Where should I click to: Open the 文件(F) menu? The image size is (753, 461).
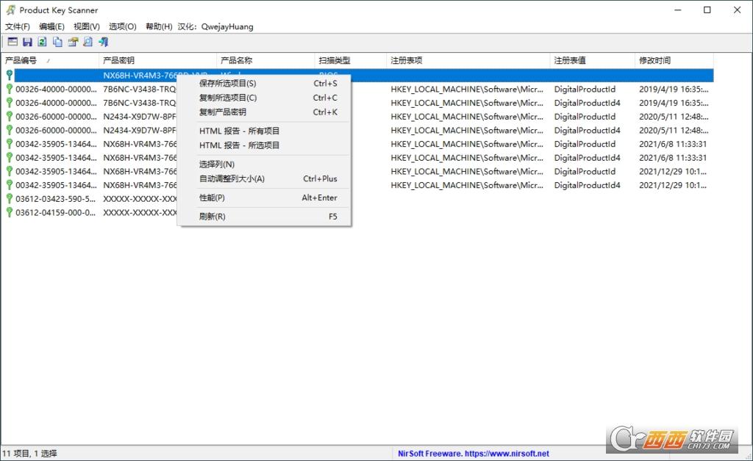coord(18,26)
